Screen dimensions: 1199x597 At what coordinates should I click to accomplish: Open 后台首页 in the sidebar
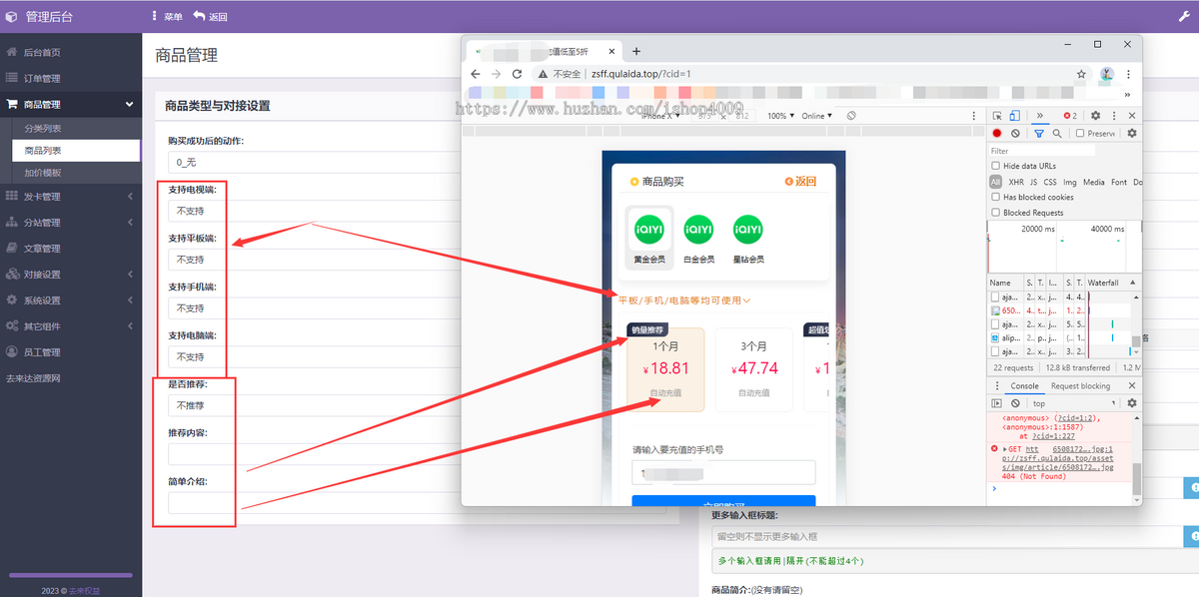[x=71, y=52]
